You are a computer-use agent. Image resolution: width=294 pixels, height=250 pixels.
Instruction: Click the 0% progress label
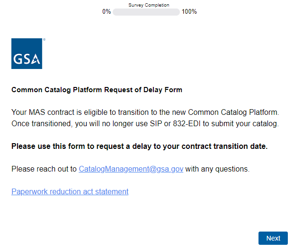tap(107, 12)
